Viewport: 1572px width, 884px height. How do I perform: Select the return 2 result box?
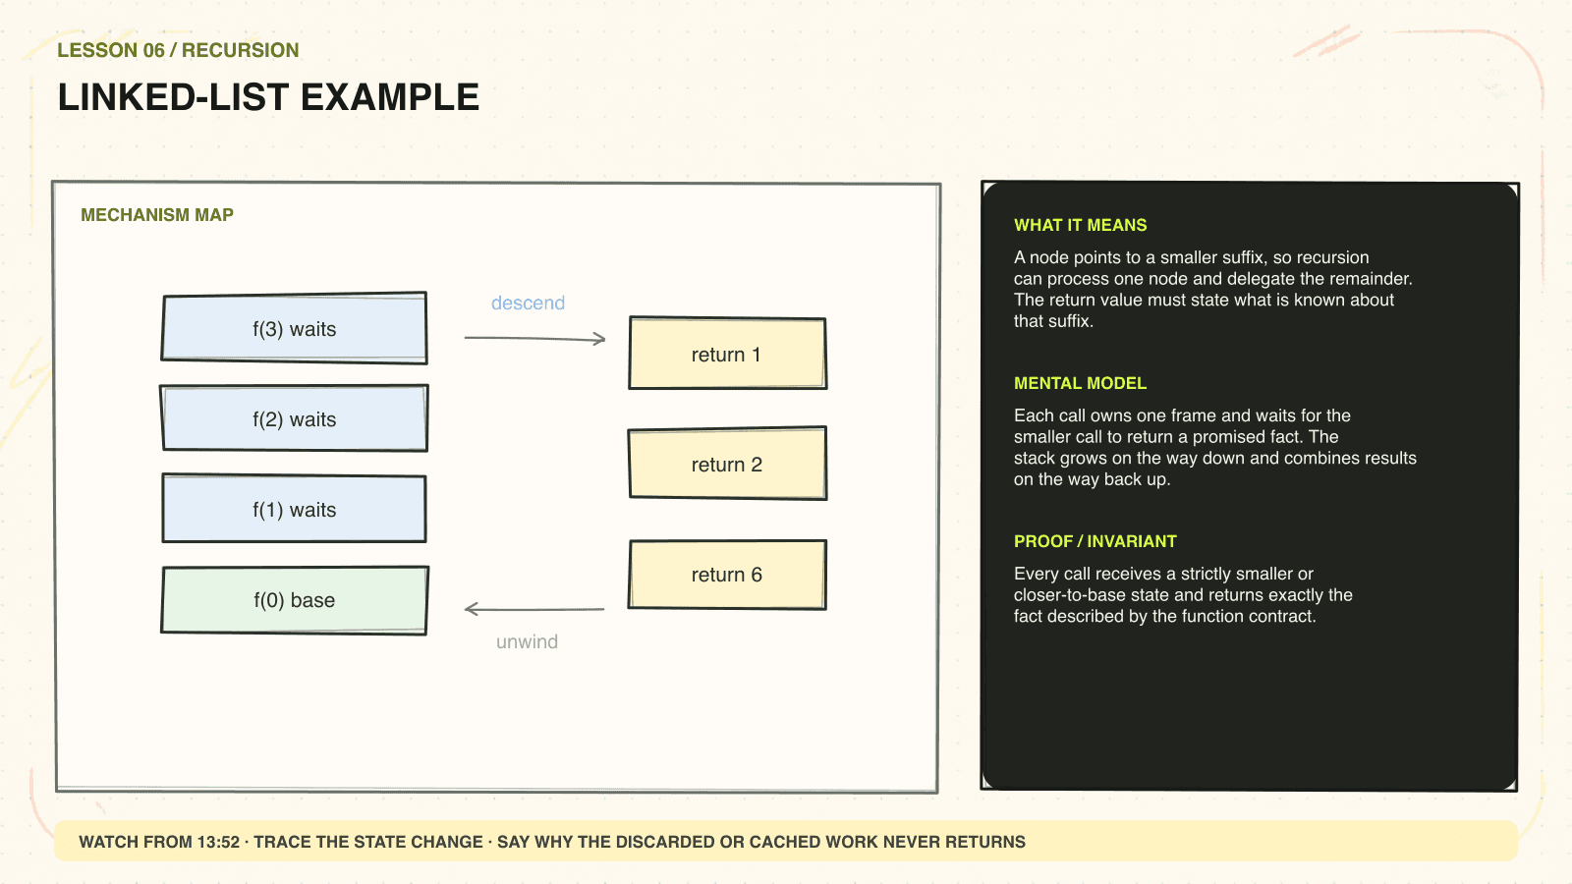pos(727,464)
